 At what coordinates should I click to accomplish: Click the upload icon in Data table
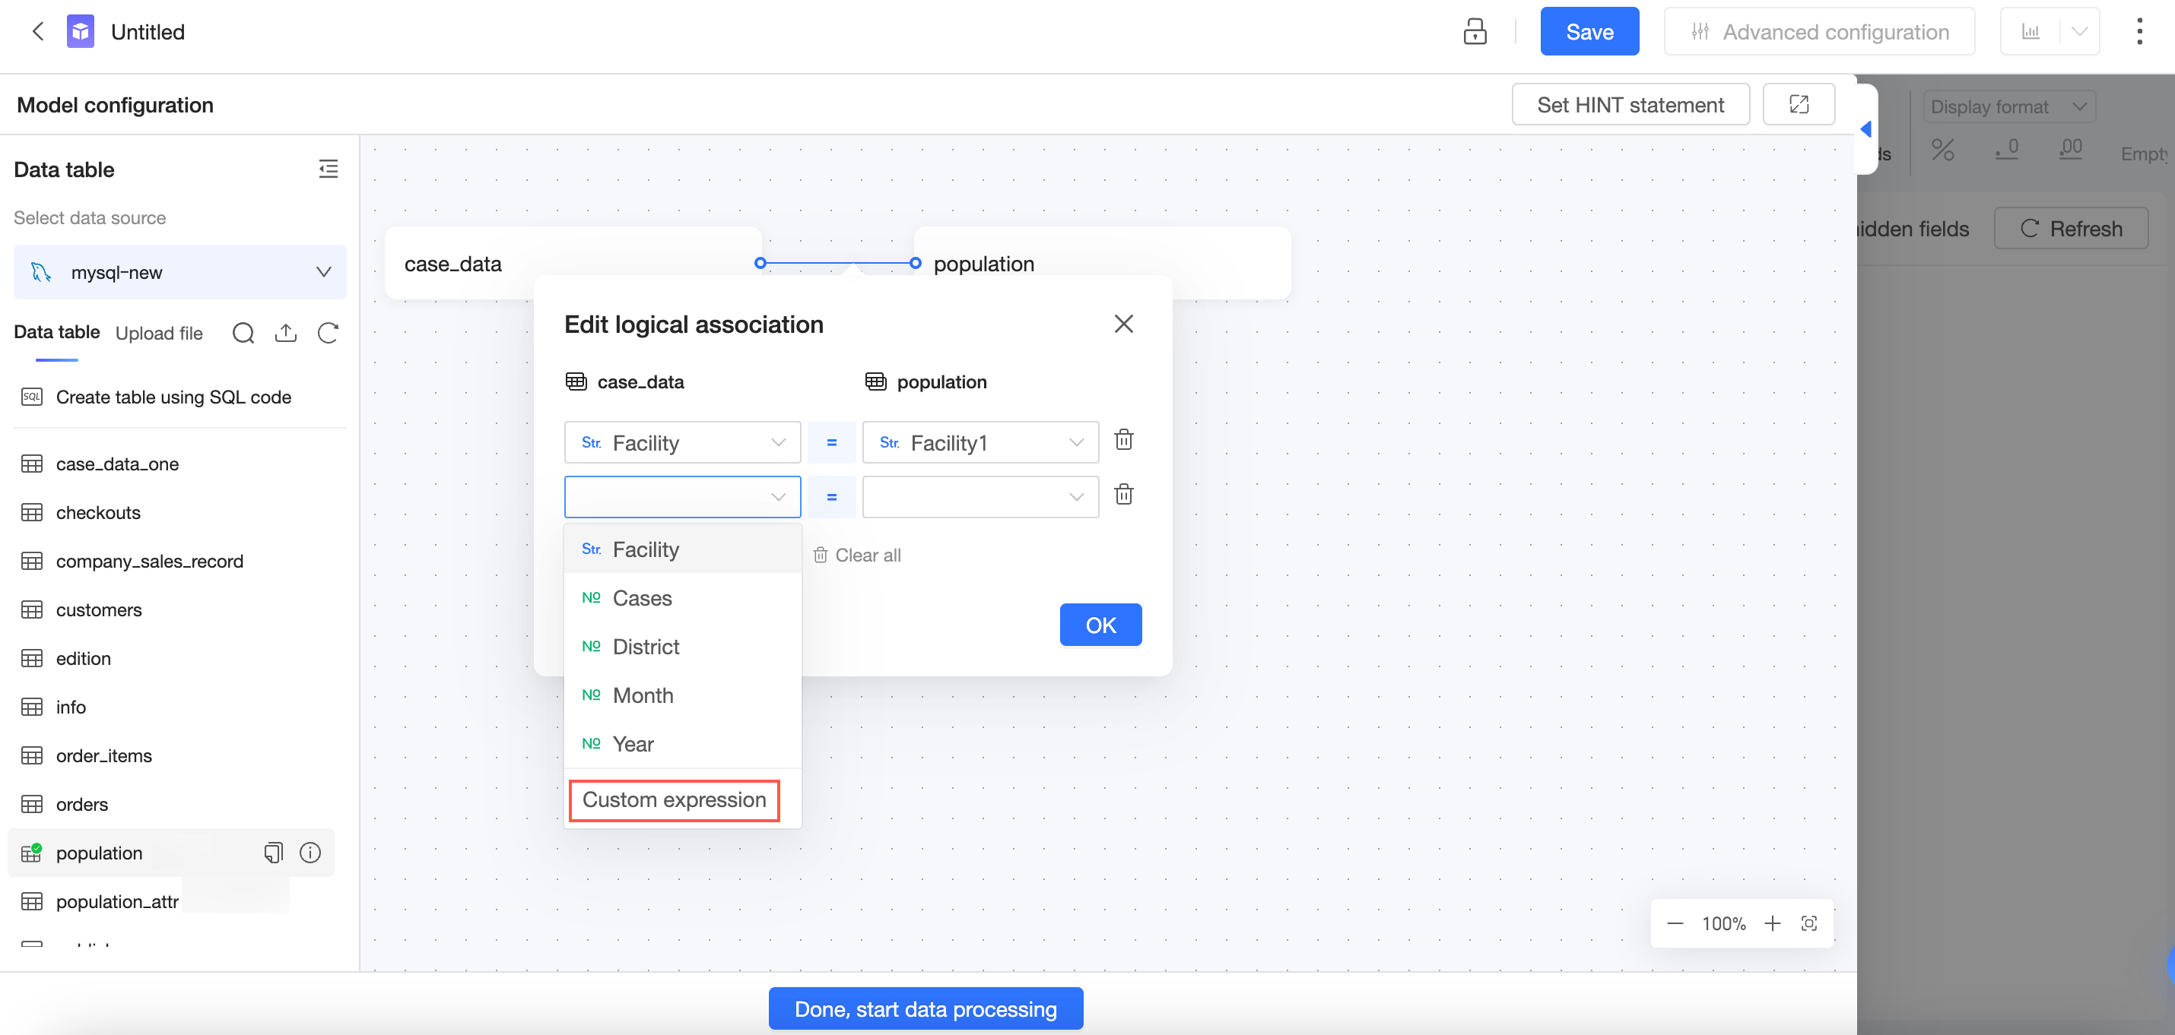pos(285,333)
